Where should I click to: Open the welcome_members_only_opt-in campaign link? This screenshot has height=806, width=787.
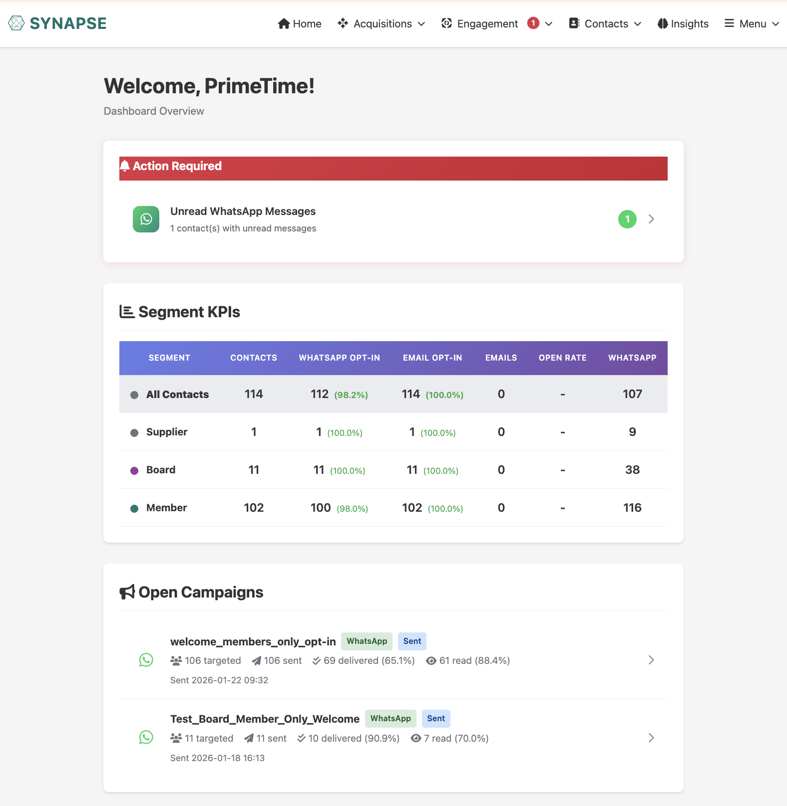click(x=253, y=641)
